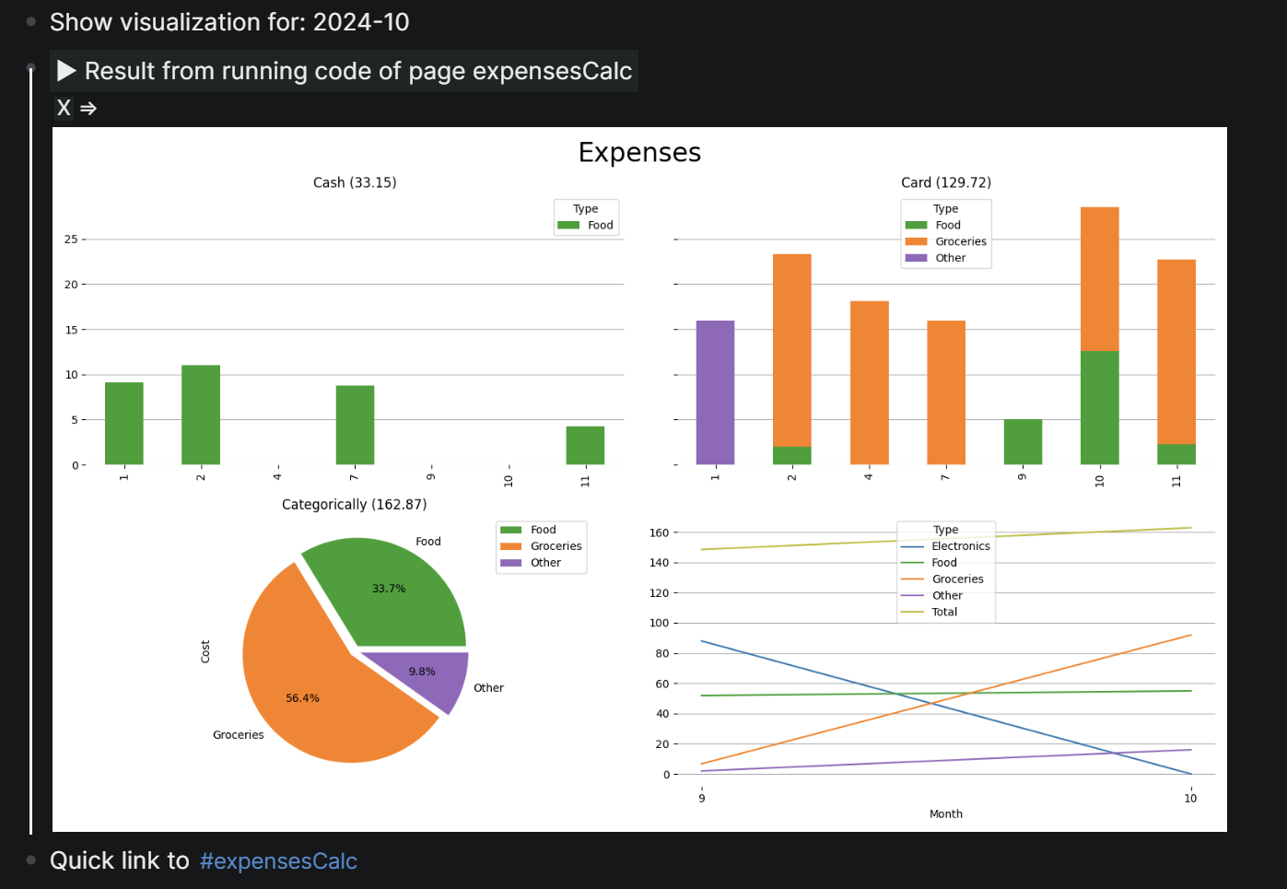The height and width of the screenshot is (889, 1287).
Task: Click the 'Month' axis label
Action: (x=946, y=813)
